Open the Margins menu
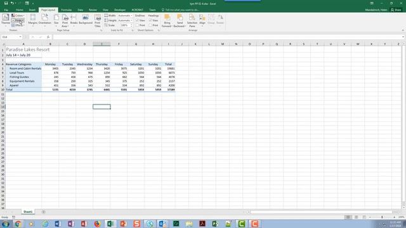The height and width of the screenshot is (228, 406). pyautogui.click(x=32, y=20)
